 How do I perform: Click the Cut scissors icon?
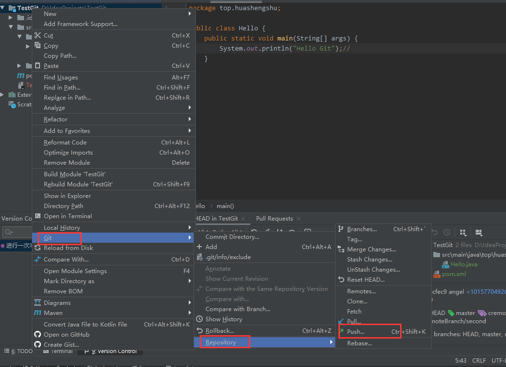click(38, 35)
